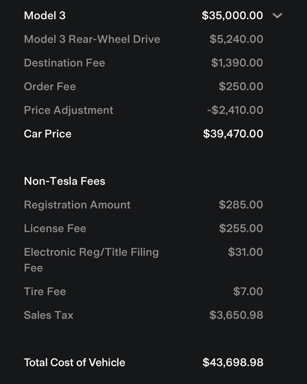The image size is (307, 384).
Task: Click the Order Fee entry
Action: coord(50,86)
